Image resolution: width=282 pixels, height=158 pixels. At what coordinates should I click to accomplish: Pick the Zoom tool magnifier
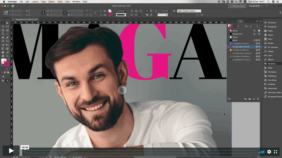7,56
